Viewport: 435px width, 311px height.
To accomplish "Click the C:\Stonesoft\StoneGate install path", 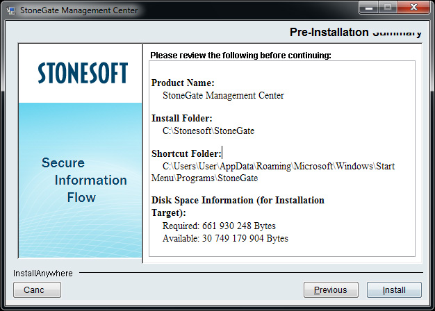I will click(x=209, y=131).
